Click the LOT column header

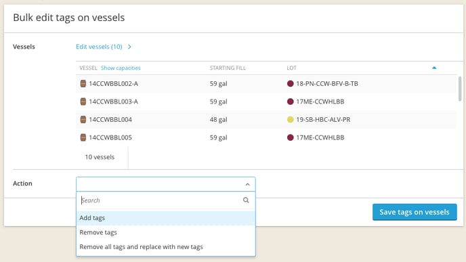tap(291, 68)
